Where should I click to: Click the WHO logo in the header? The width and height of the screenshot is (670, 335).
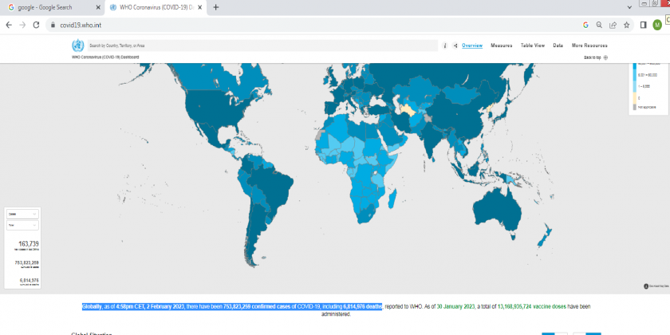coord(77,45)
